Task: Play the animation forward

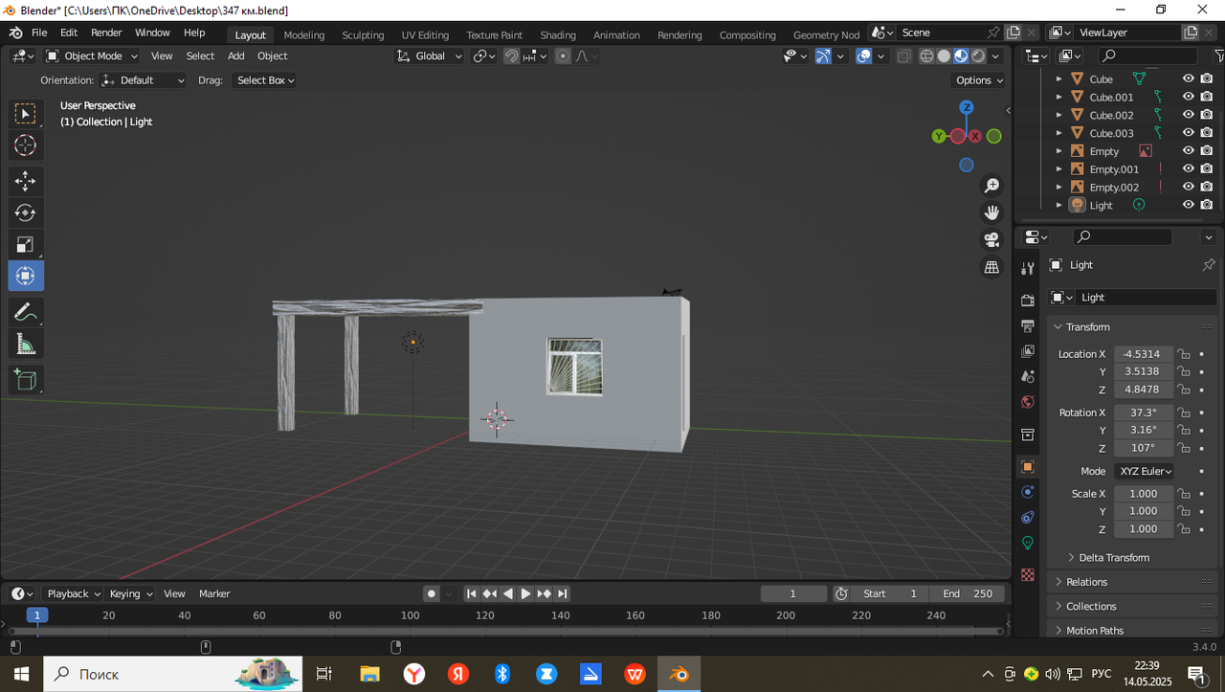Action: [525, 593]
